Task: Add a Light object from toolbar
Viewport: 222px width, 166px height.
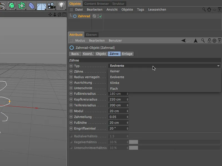Action: pyautogui.click(x=62, y=6)
